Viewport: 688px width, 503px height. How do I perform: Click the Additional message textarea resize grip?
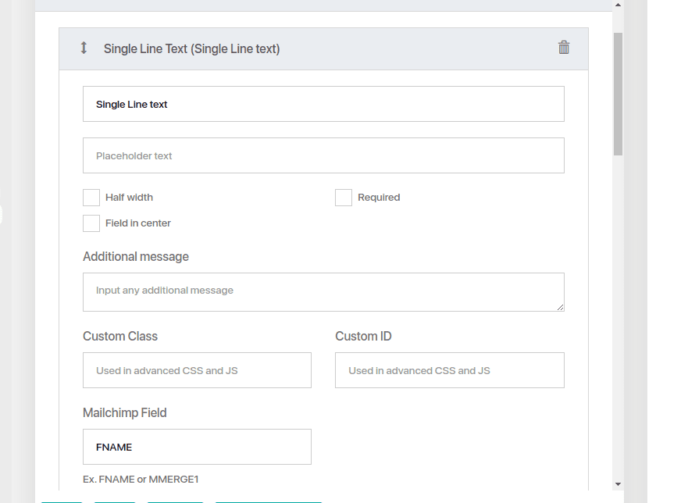click(560, 307)
